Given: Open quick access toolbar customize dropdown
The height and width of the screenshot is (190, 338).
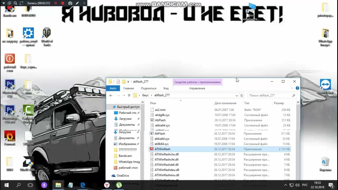Looking at the screenshot, I should click(x=128, y=82).
